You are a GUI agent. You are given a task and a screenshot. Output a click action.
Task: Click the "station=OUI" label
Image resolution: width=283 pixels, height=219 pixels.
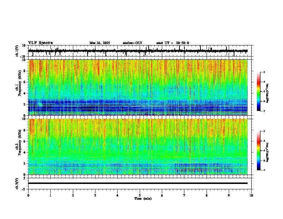(132, 43)
